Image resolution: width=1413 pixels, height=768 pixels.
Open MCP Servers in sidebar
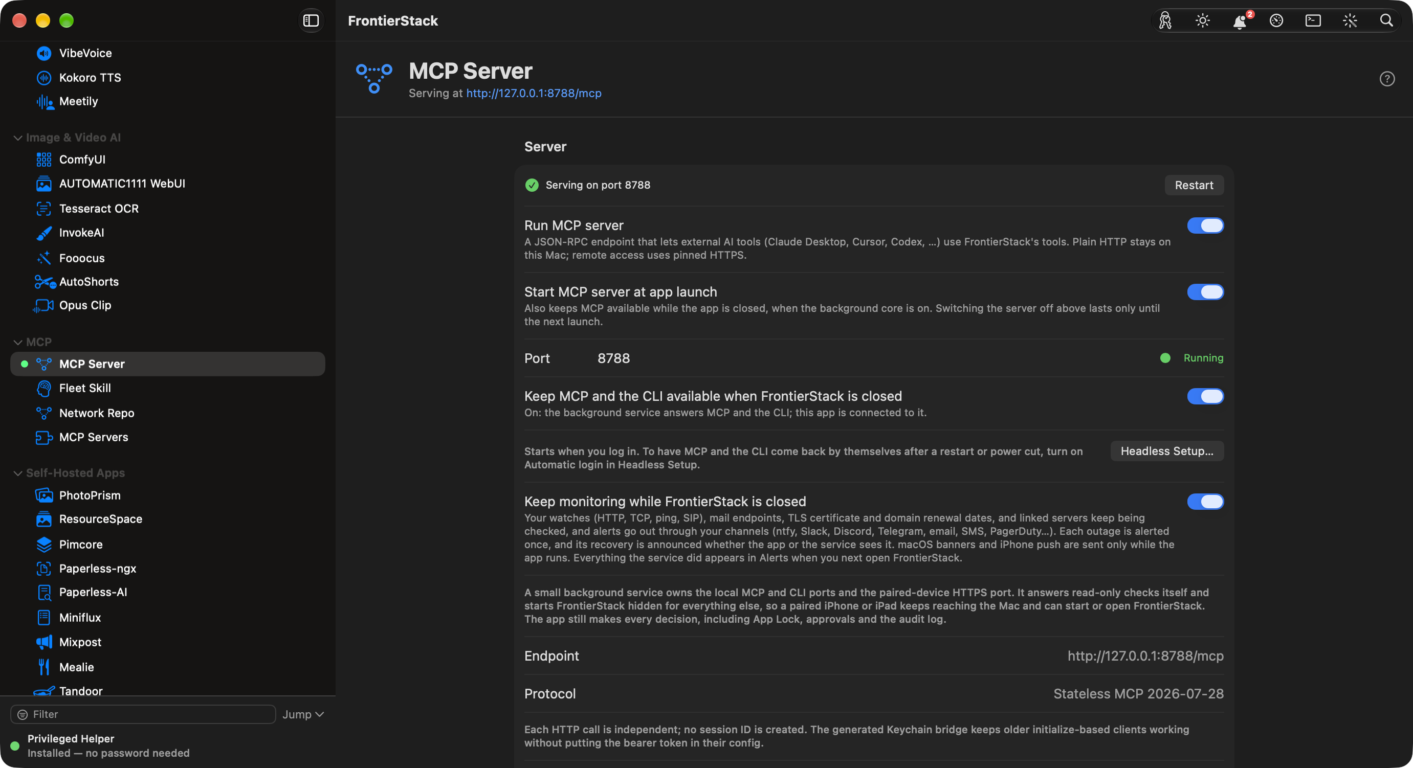coord(168,437)
